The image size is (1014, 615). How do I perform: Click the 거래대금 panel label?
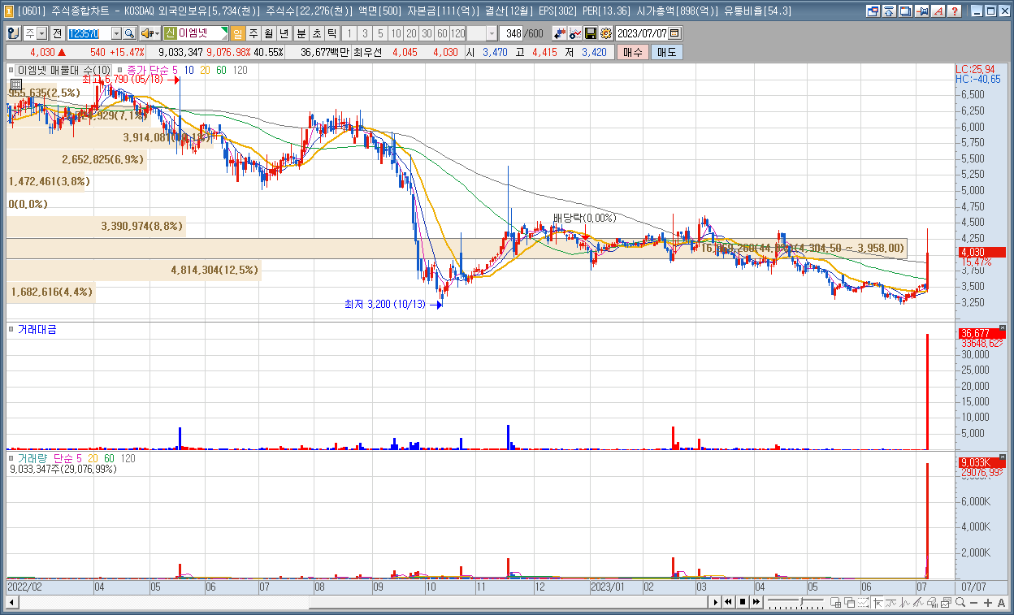click(x=37, y=329)
